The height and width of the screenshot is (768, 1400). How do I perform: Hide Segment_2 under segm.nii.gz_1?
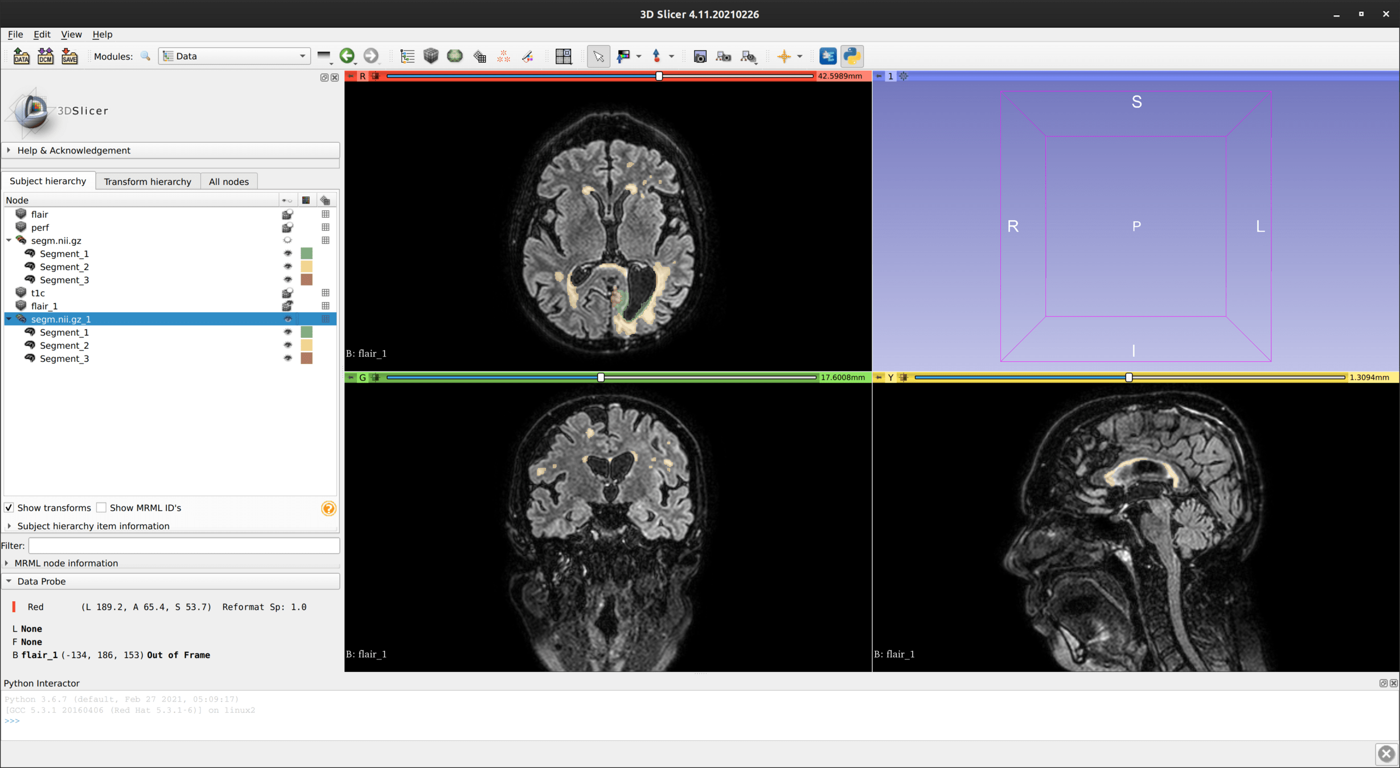click(288, 345)
